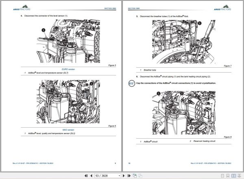The height and width of the screenshot is (179, 244).
Task: Switch to single page view
Action: pyautogui.click(x=222, y=176)
